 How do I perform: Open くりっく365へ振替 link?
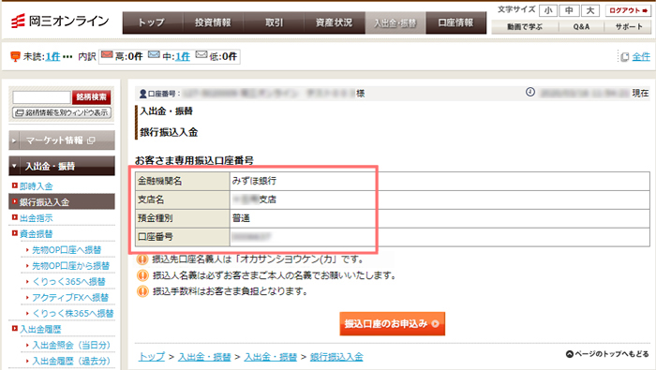[68, 281]
